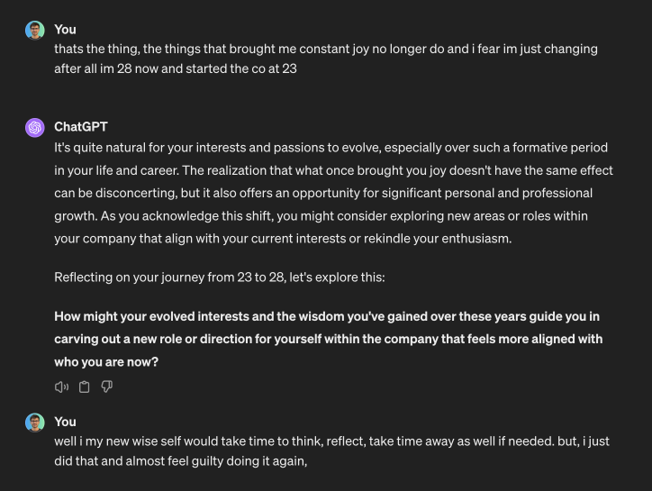This screenshot has height=491, width=652.
Task: Copy the ChatGPT response with clipboard icon
Action: (x=84, y=386)
